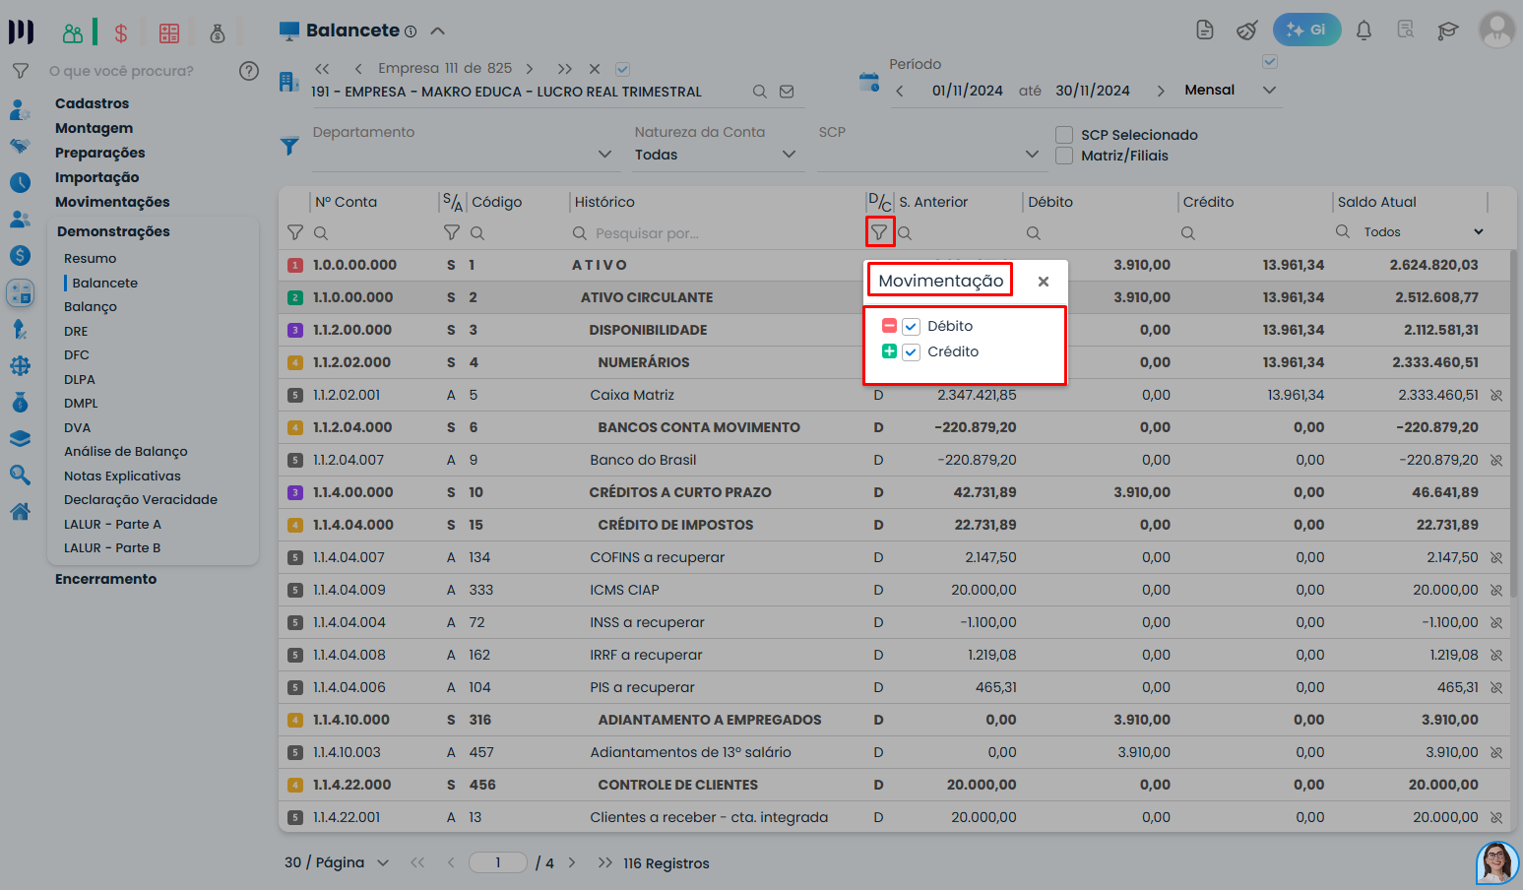Image resolution: width=1523 pixels, height=890 pixels.
Task: Go to the next company arrow
Action: [x=530, y=69]
